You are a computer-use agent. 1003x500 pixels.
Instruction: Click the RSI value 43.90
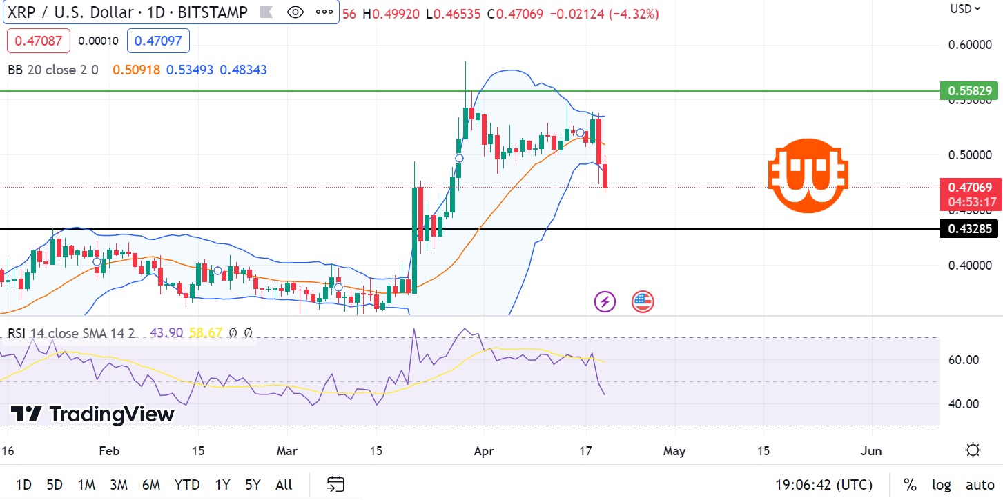tap(166, 332)
